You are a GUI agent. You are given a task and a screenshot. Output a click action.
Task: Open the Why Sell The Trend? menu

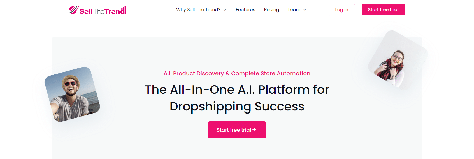(198, 10)
